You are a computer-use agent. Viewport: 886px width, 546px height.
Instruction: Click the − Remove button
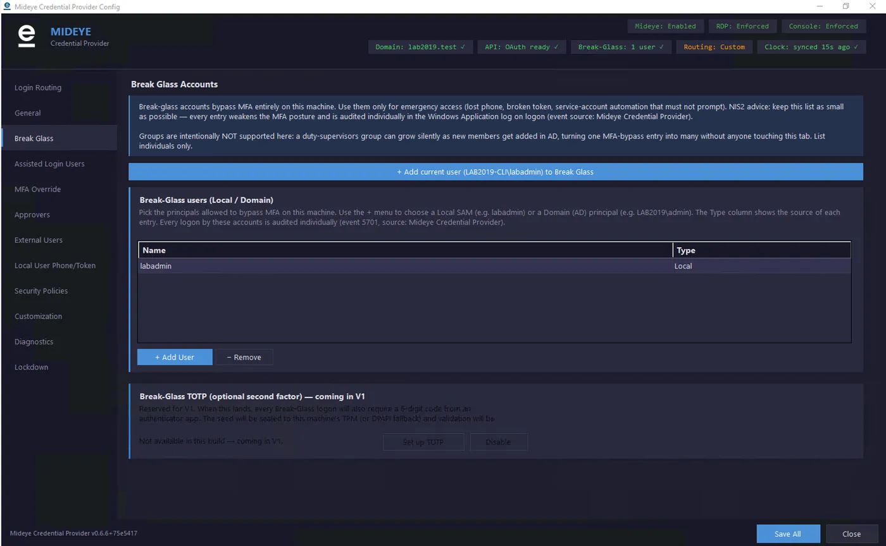pos(244,357)
